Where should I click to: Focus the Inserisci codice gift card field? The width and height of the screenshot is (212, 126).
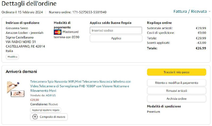(116, 31)
